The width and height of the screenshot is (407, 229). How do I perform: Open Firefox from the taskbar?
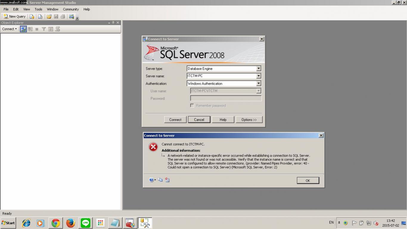[x=71, y=223]
